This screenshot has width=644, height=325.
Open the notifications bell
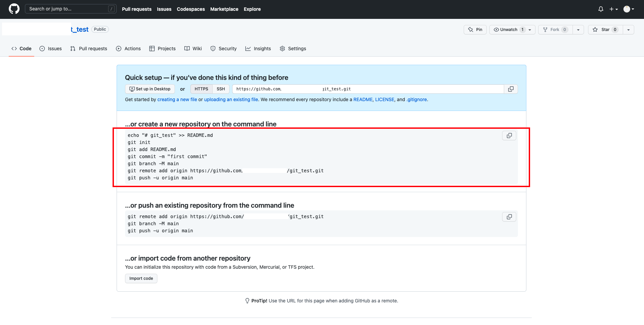(x=601, y=9)
